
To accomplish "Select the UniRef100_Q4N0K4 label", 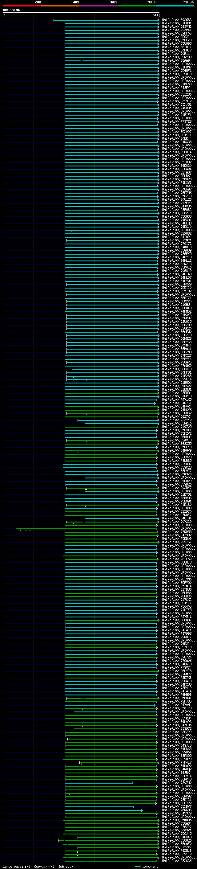I will coord(177,407).
